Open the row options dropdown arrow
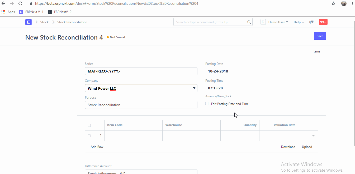Image resolution: width=355 pixels, height=174 pixels. tap(313, 136)
